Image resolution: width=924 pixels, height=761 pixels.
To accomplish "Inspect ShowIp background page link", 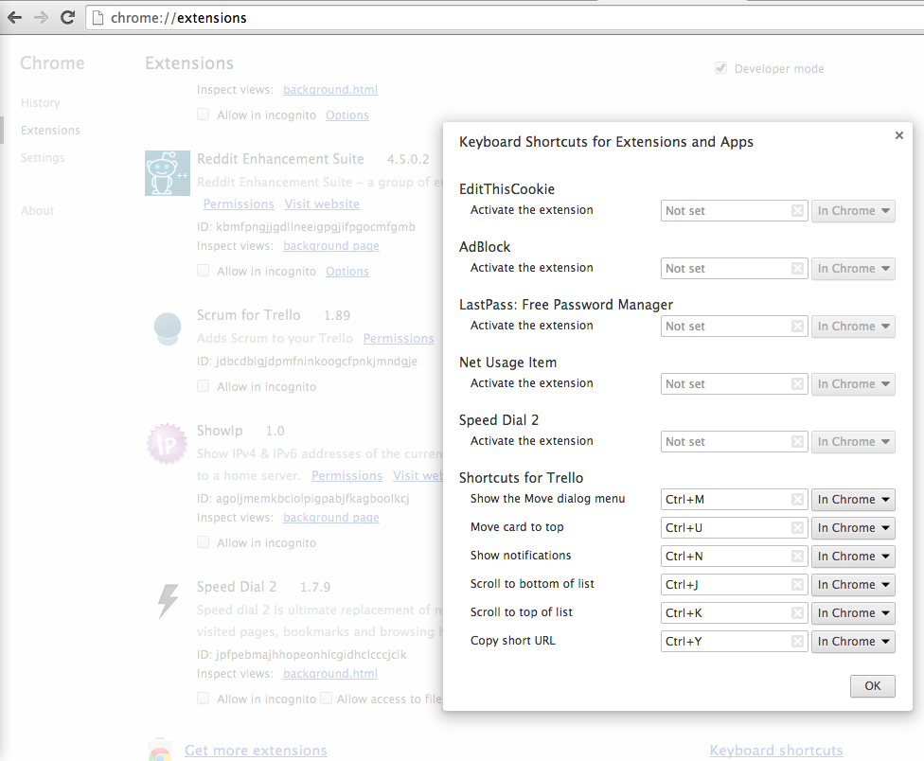I will coord(331,517).
